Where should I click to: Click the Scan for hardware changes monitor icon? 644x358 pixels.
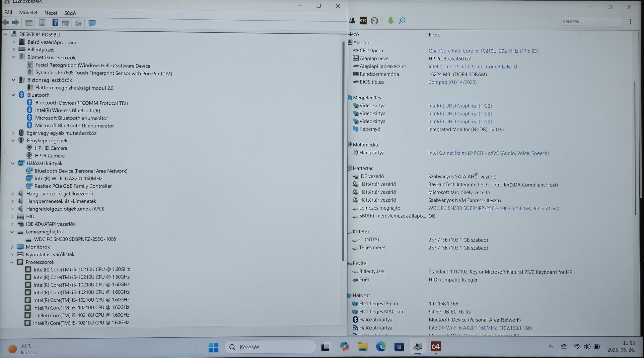[92, 23]
